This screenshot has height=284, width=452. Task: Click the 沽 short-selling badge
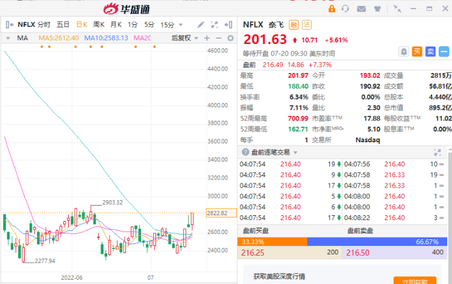[x=307, y=25]
